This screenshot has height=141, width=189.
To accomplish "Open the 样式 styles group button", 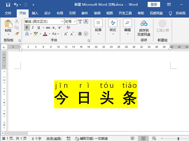I will pos(113,27).
